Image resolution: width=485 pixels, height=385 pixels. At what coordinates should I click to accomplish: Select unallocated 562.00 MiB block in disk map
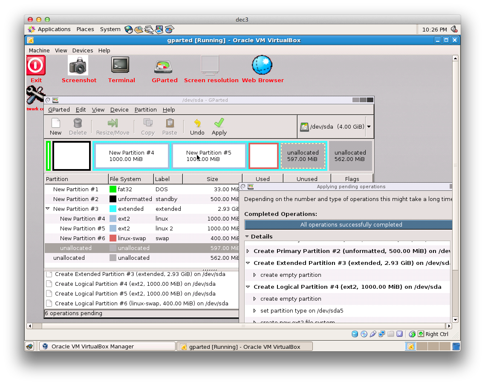pos(350,156)
